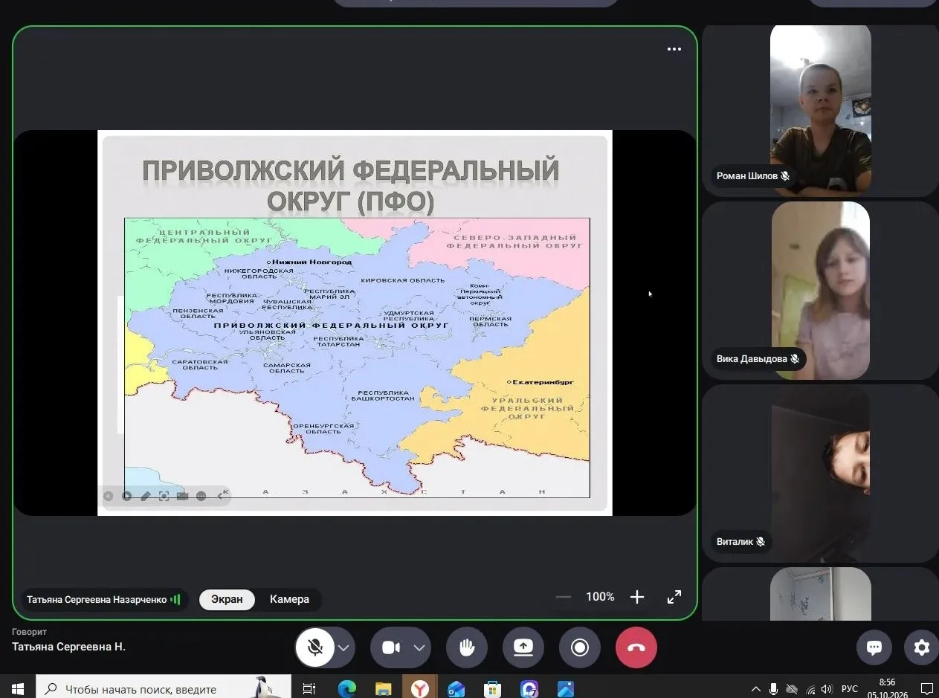Click the 100% zoom level value
This screenshot has width=939, height=698.
tap(600, 597)
